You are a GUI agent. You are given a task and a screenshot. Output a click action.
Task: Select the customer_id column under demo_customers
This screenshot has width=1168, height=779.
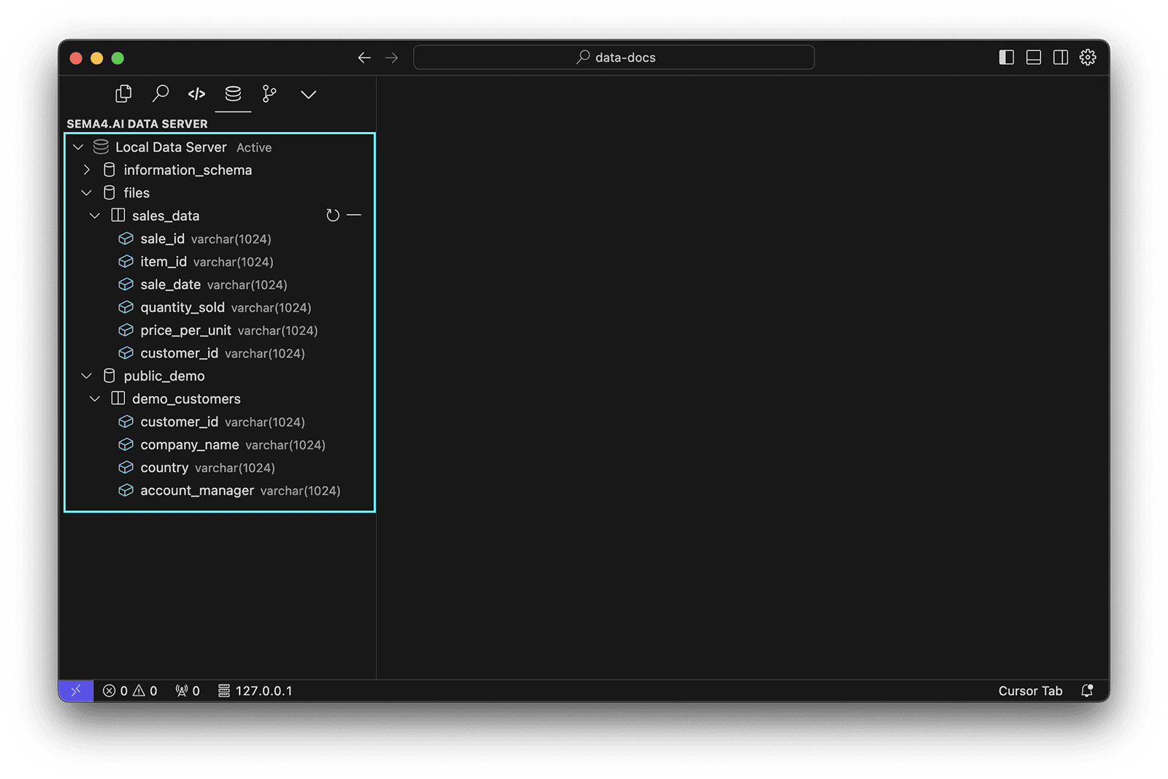pos(180,422)
